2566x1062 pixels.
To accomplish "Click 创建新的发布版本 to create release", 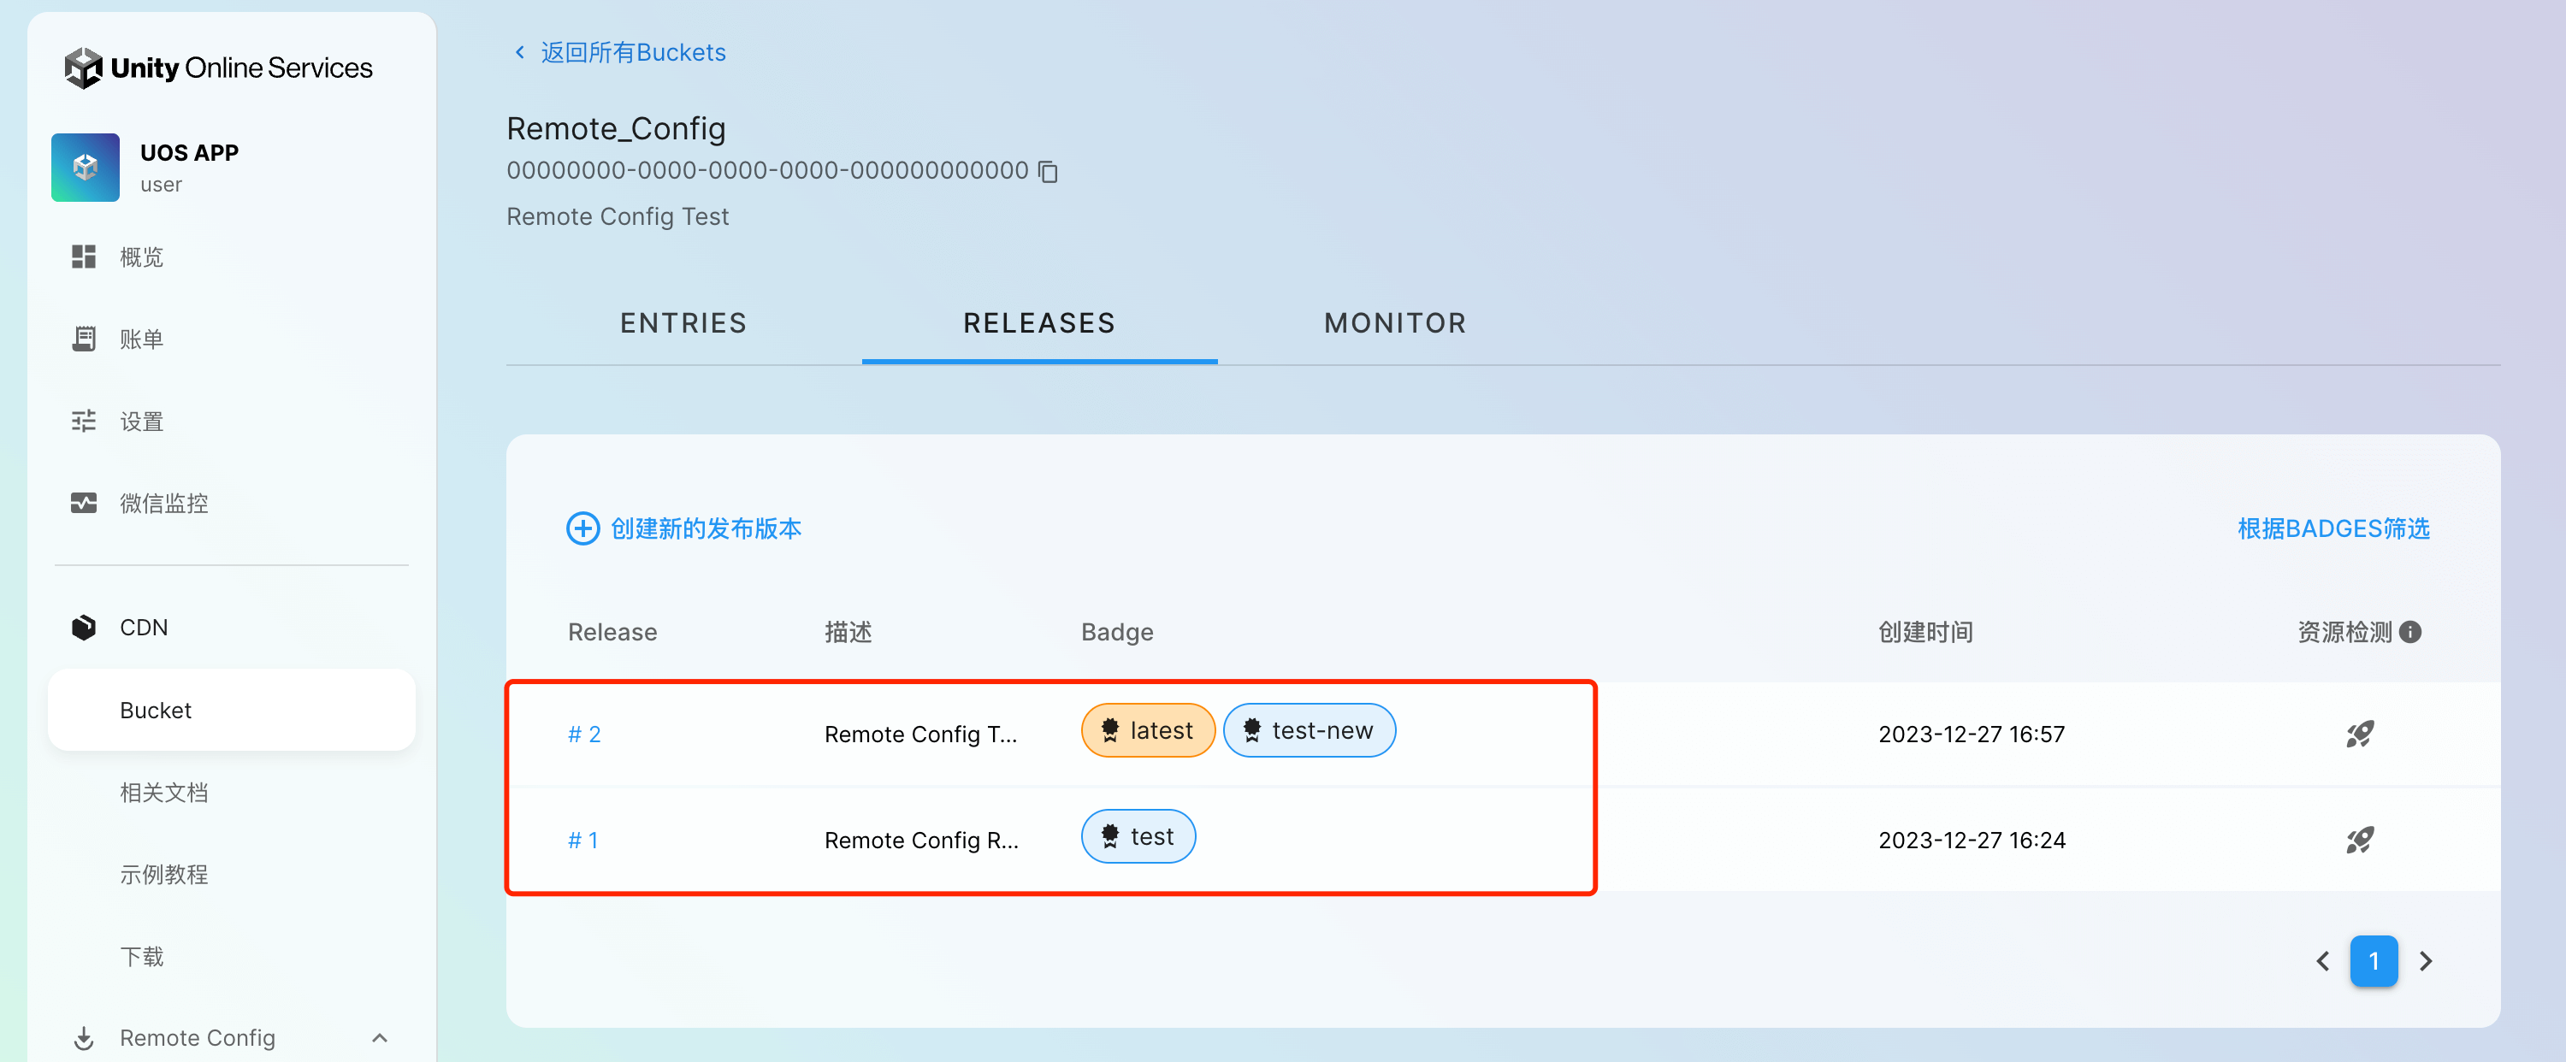I will pos(704,529).
